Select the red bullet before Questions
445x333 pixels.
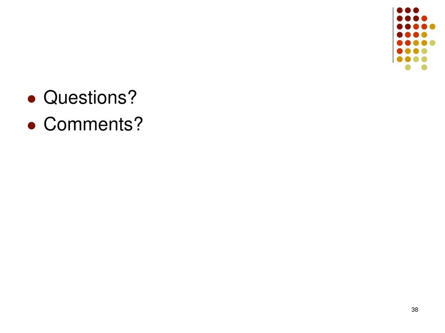[x=31, y=99]
